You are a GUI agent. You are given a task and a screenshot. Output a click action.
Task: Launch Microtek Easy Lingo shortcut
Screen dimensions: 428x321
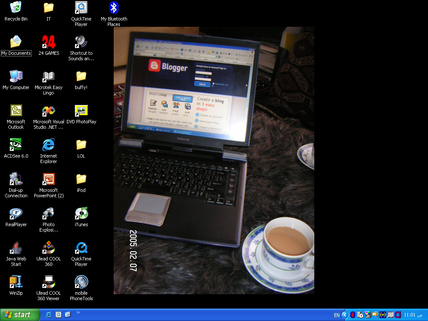48,82
